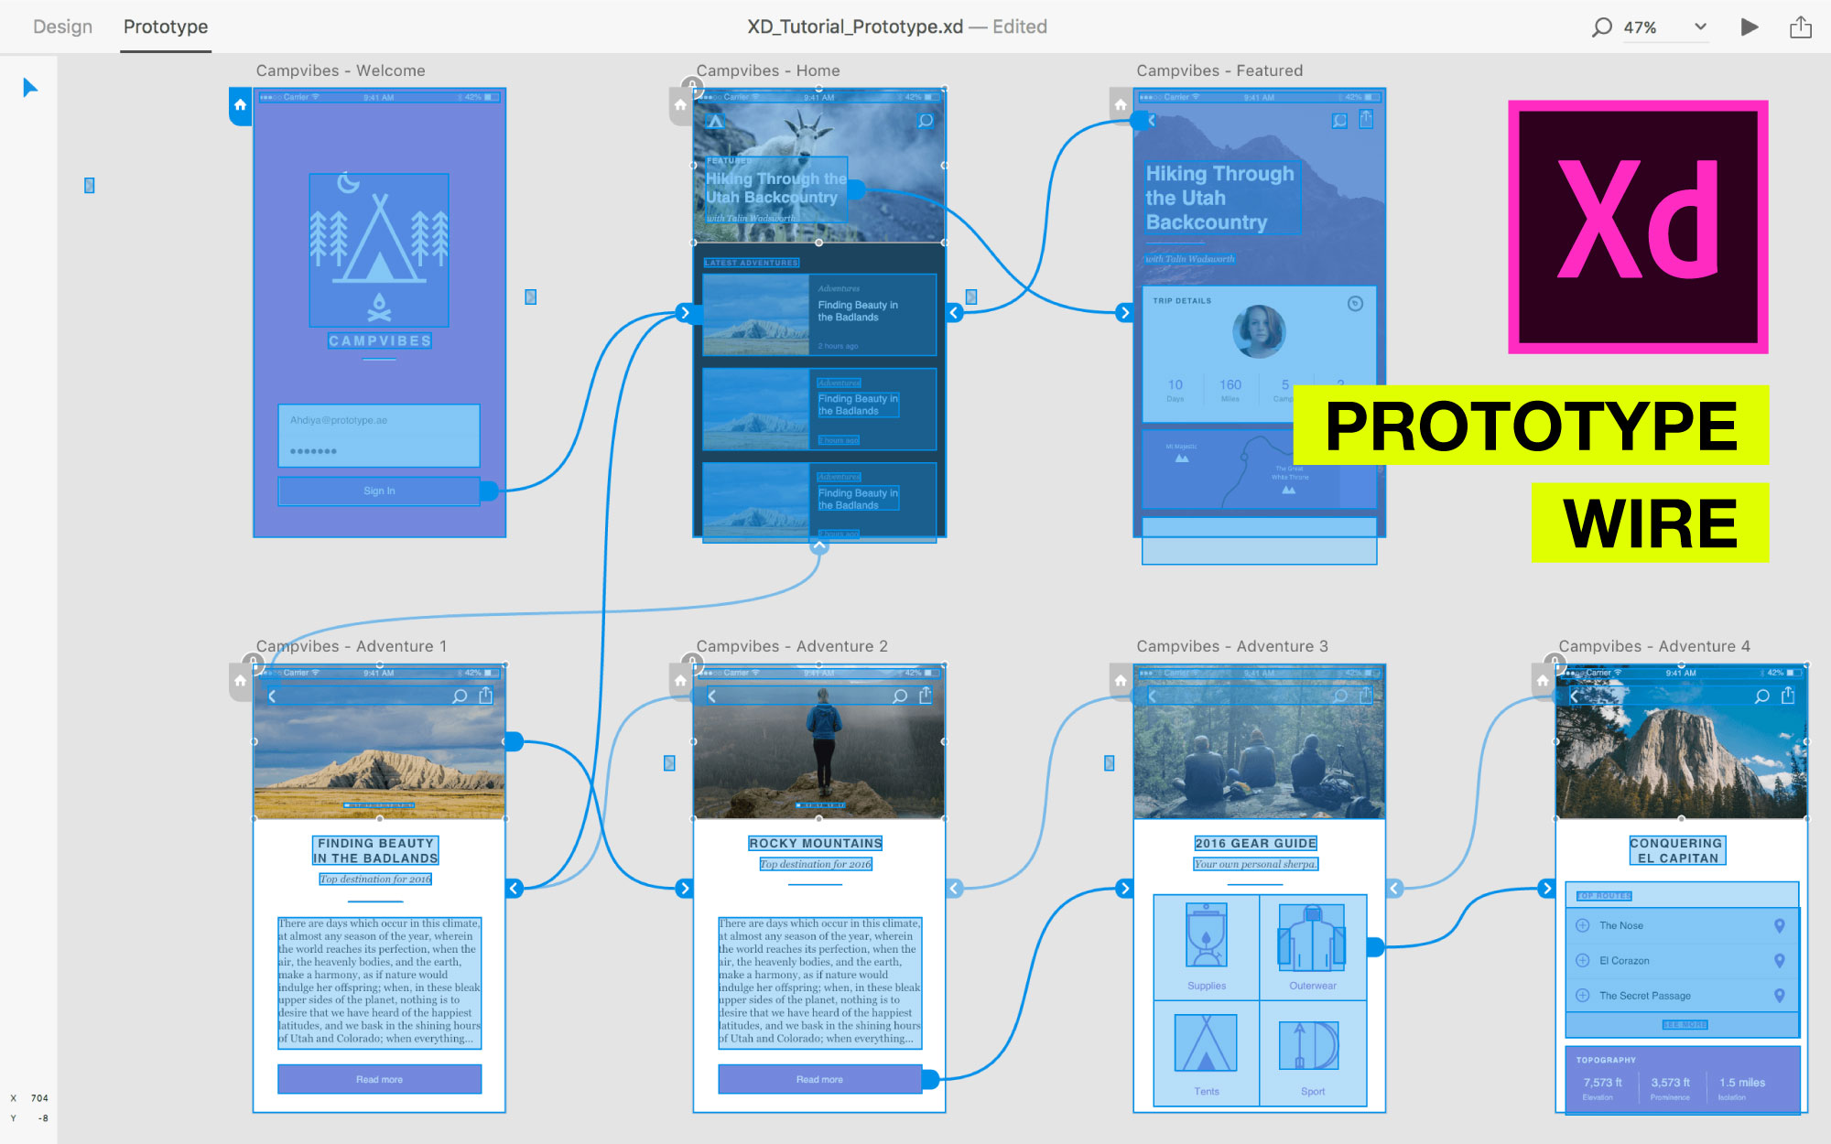Open the zoom search magnifier icon
The image size is (1831, 1144).
pyautogui.click(x=1601, y=27)
